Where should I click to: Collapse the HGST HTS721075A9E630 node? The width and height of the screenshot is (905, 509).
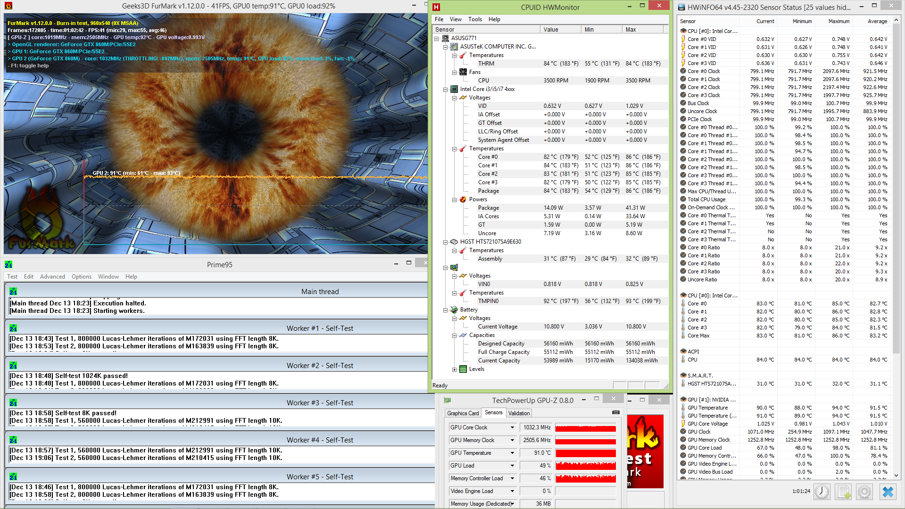click(x=445, y=242)
